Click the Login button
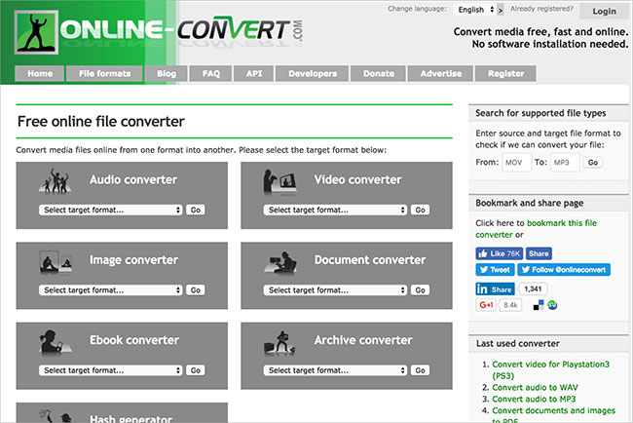This screenshot has height=423, width=633. [x=604, y=12]
